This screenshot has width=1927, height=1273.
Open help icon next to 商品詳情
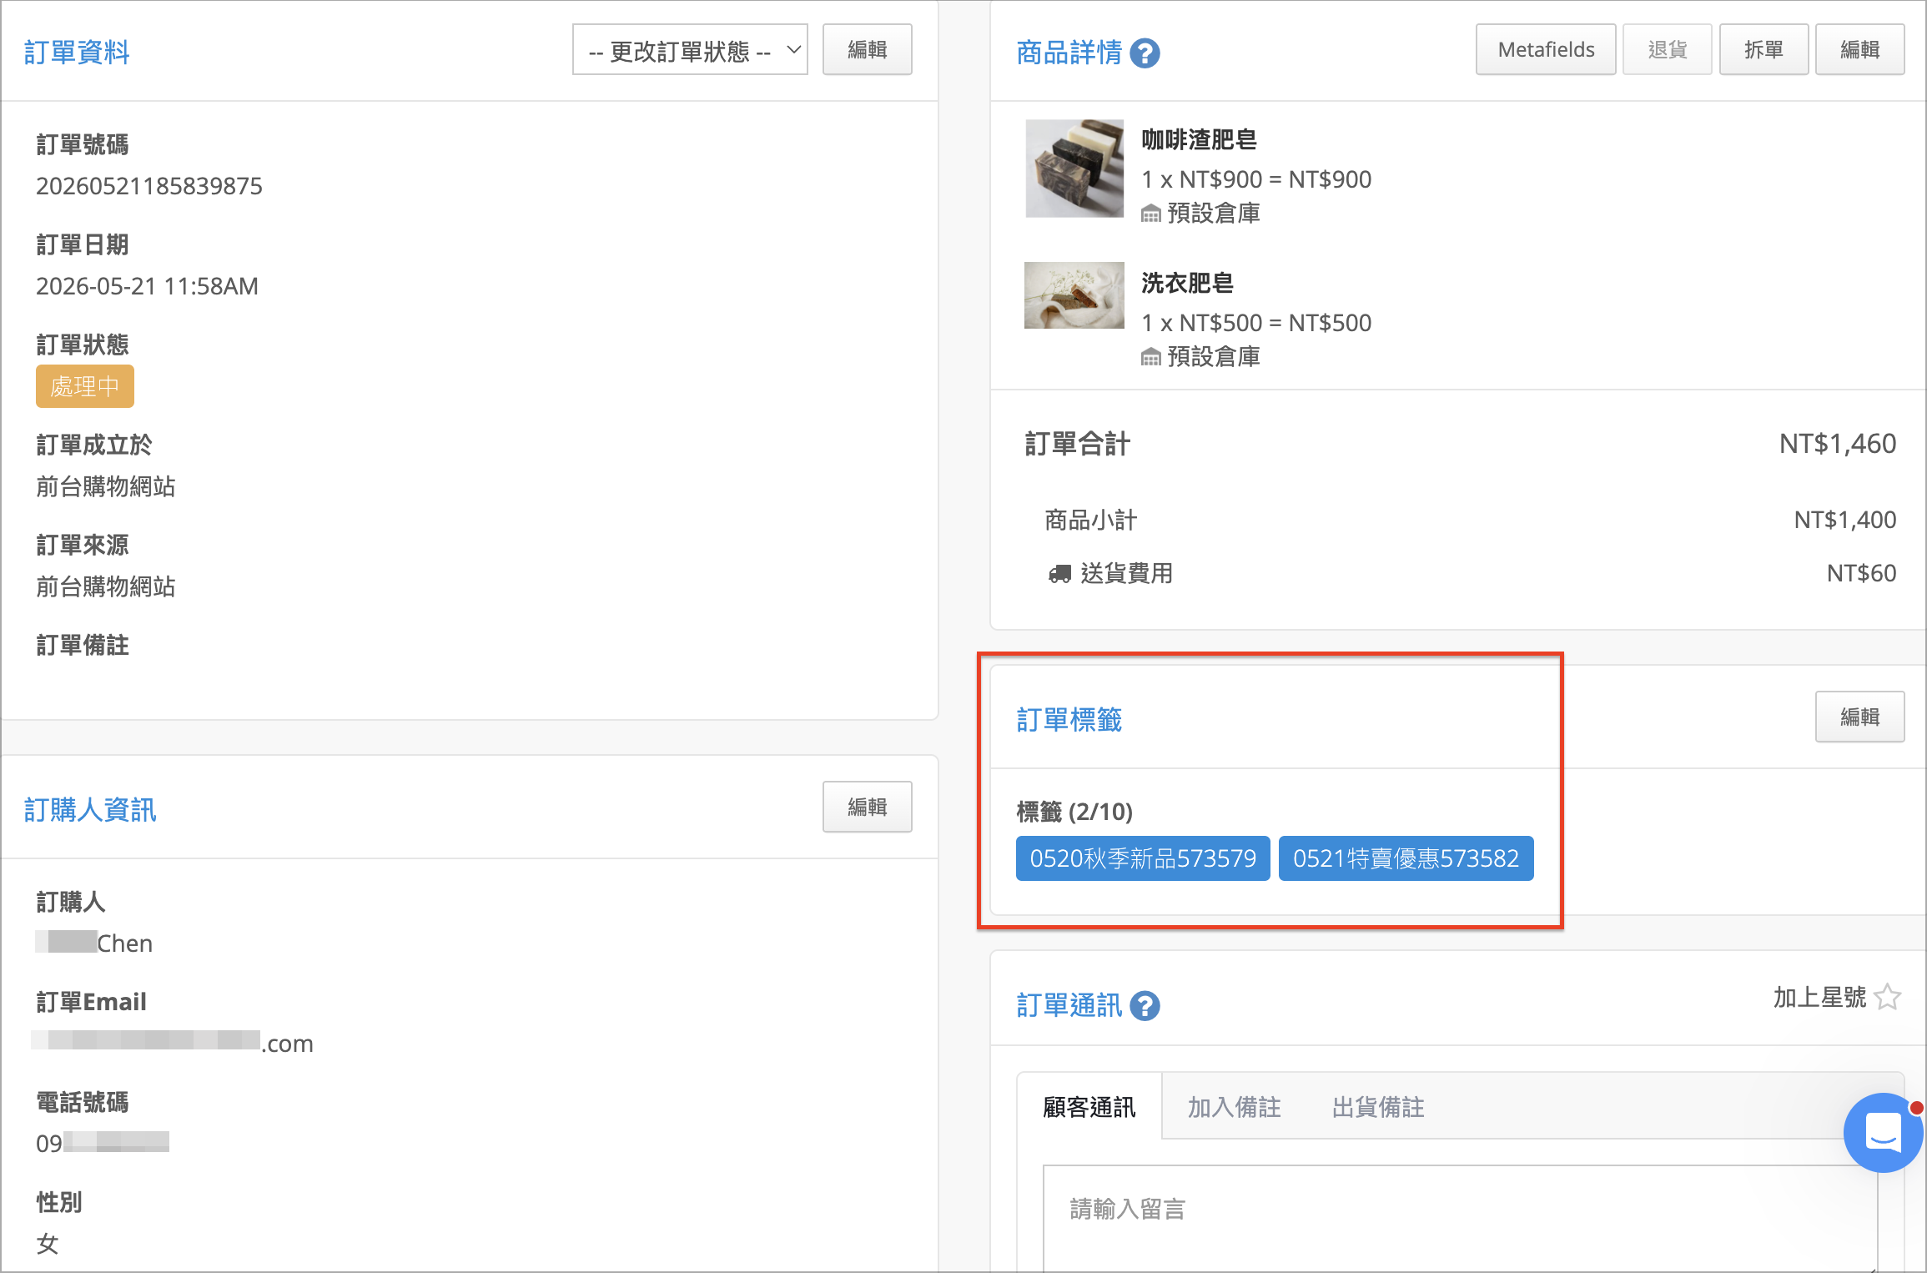tap(1145, 53)
